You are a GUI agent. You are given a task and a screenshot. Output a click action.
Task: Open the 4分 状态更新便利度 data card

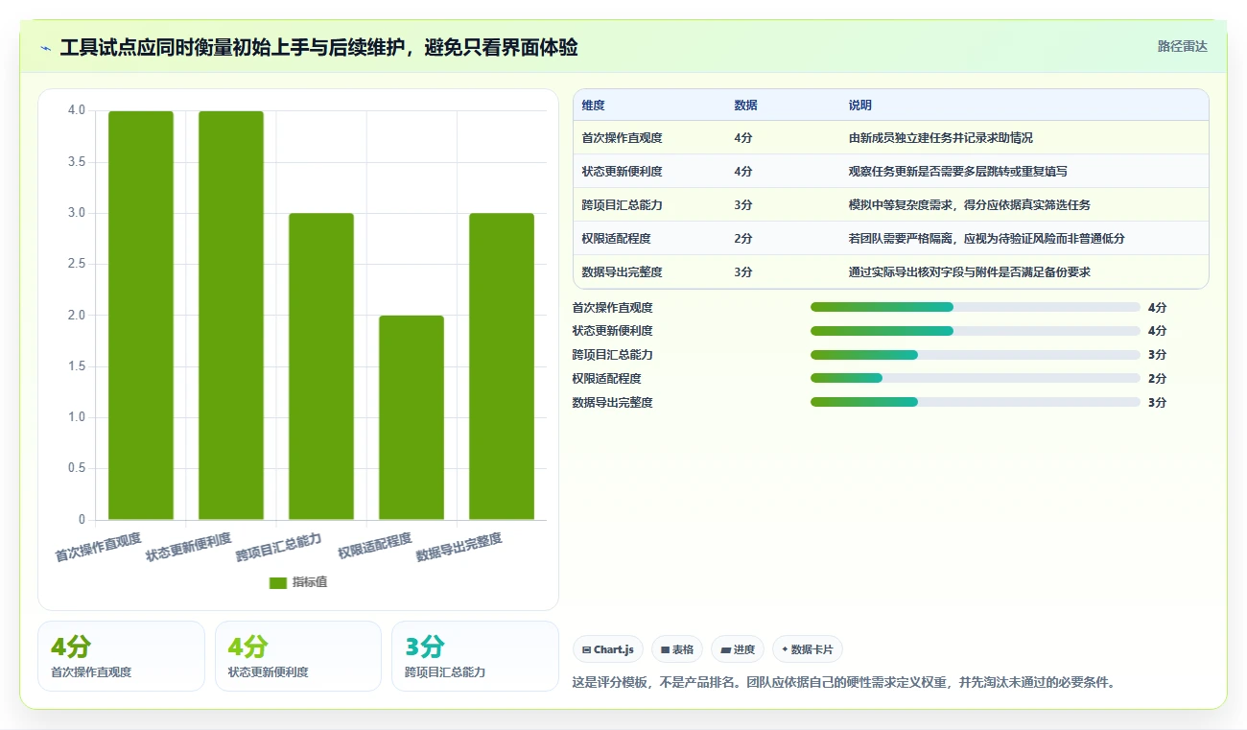[298, 656]
